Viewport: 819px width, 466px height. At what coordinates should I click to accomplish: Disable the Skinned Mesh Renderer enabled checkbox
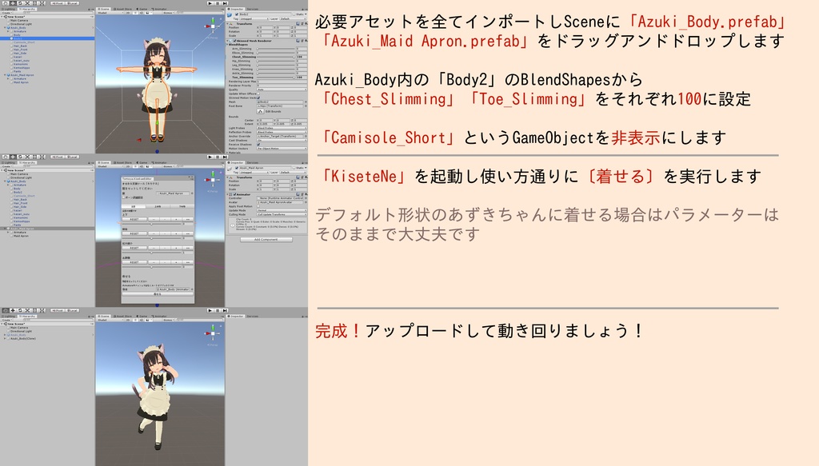coord(235,39)
